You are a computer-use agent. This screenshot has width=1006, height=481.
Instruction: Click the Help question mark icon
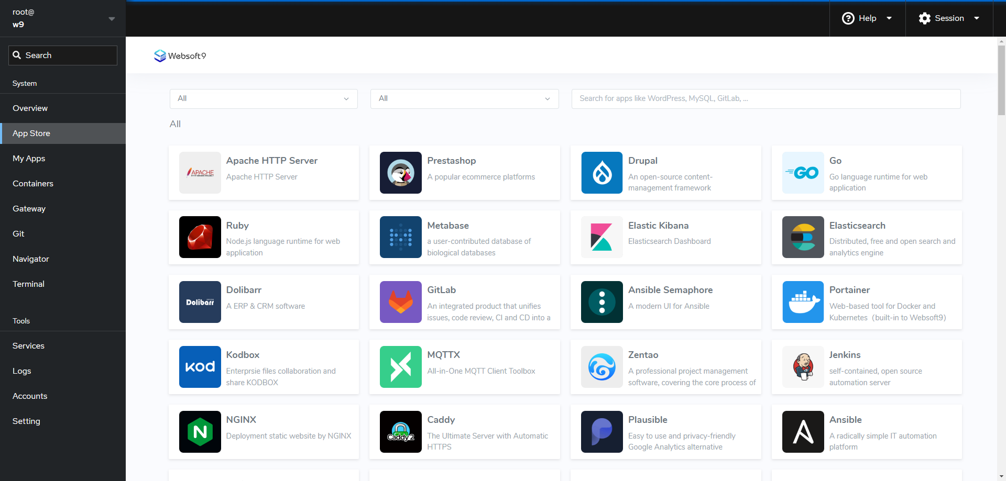tap(848, 18)
